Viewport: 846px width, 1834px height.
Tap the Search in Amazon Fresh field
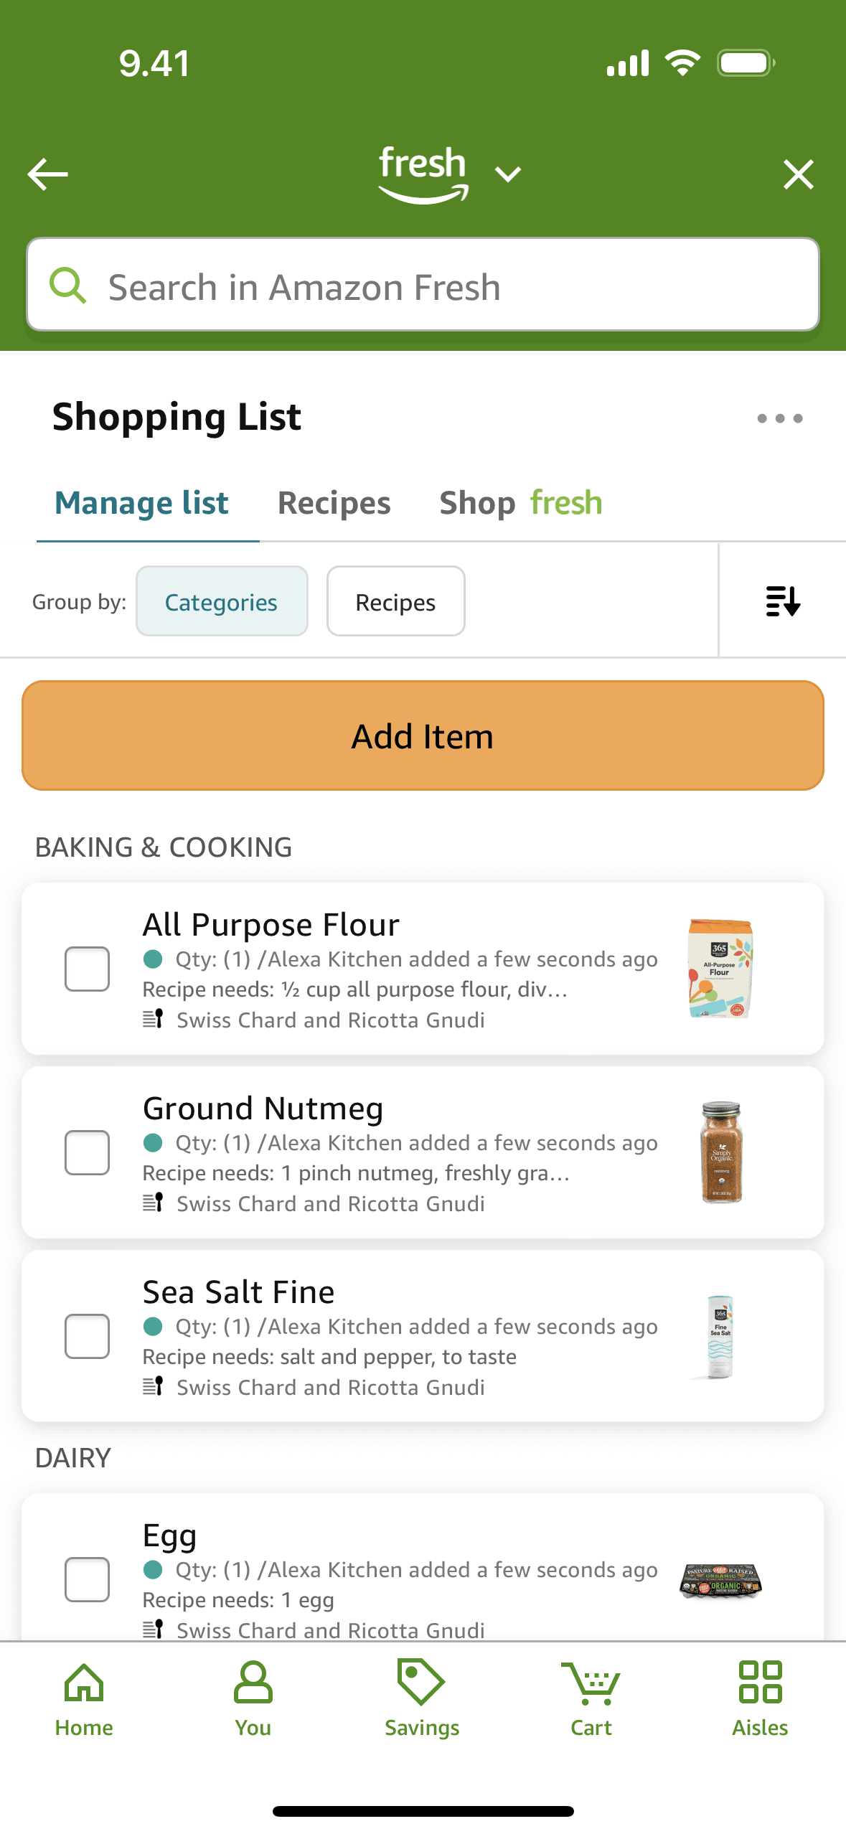point(445,286)
